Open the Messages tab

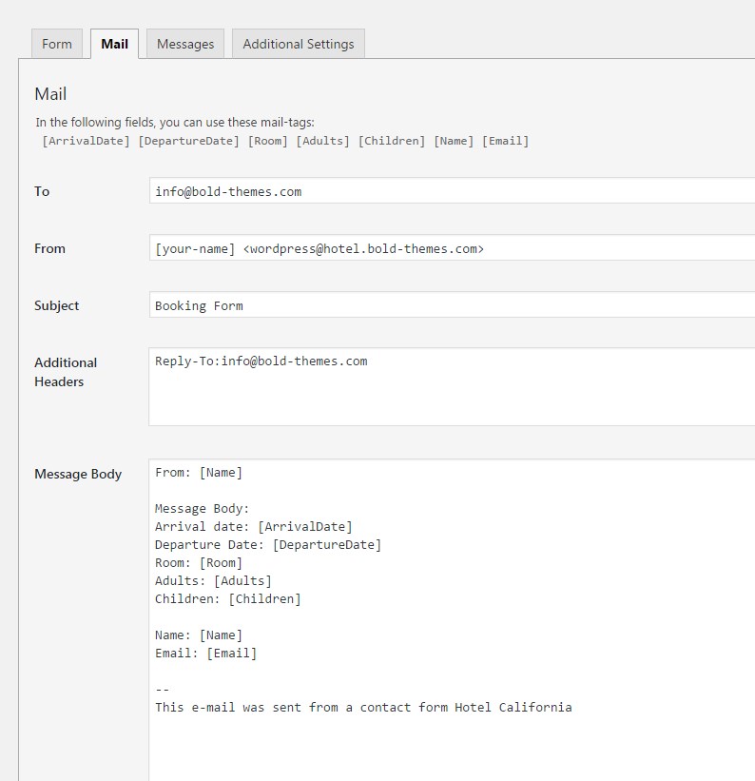coord(185,44)
